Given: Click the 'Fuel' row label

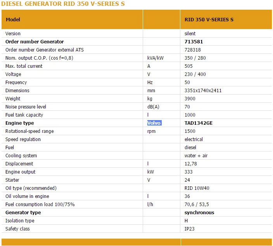Looking at the screenshot, I should click(10, 148).
